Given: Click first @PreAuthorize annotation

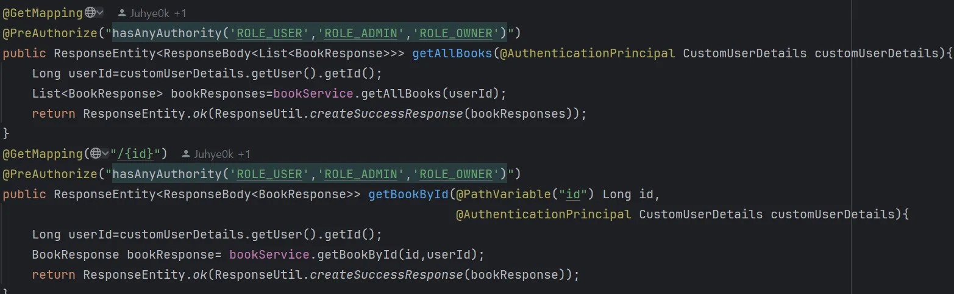Looking at the screenshot, I should [x=50, y=32].
